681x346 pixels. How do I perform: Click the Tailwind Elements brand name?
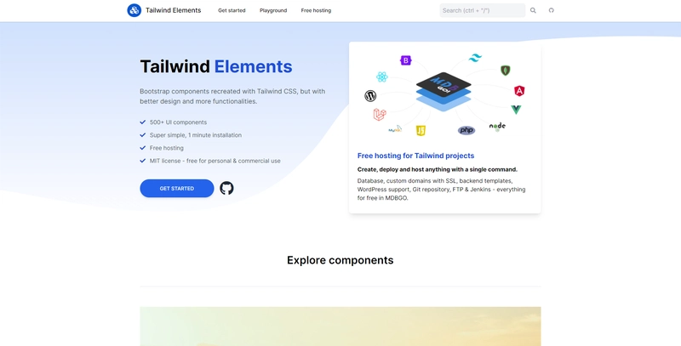[174, 10]
